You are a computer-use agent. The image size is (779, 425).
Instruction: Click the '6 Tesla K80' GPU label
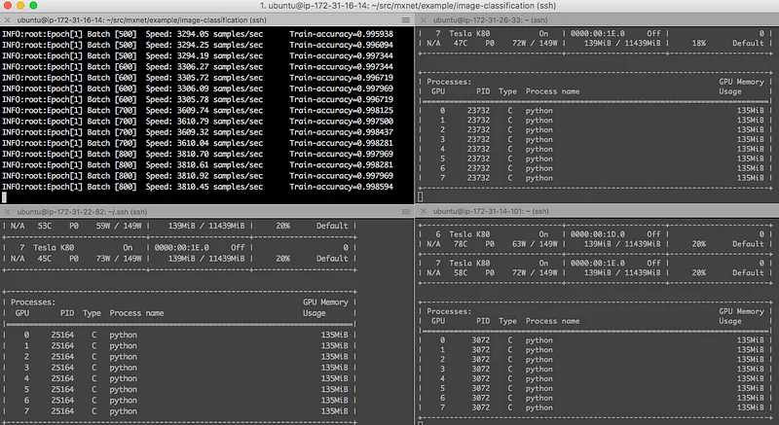click(x=463, y=234)
